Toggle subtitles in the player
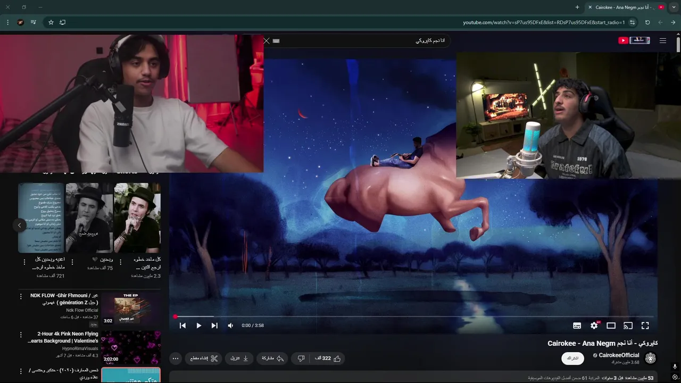The image size is (681, 383). 577,326
